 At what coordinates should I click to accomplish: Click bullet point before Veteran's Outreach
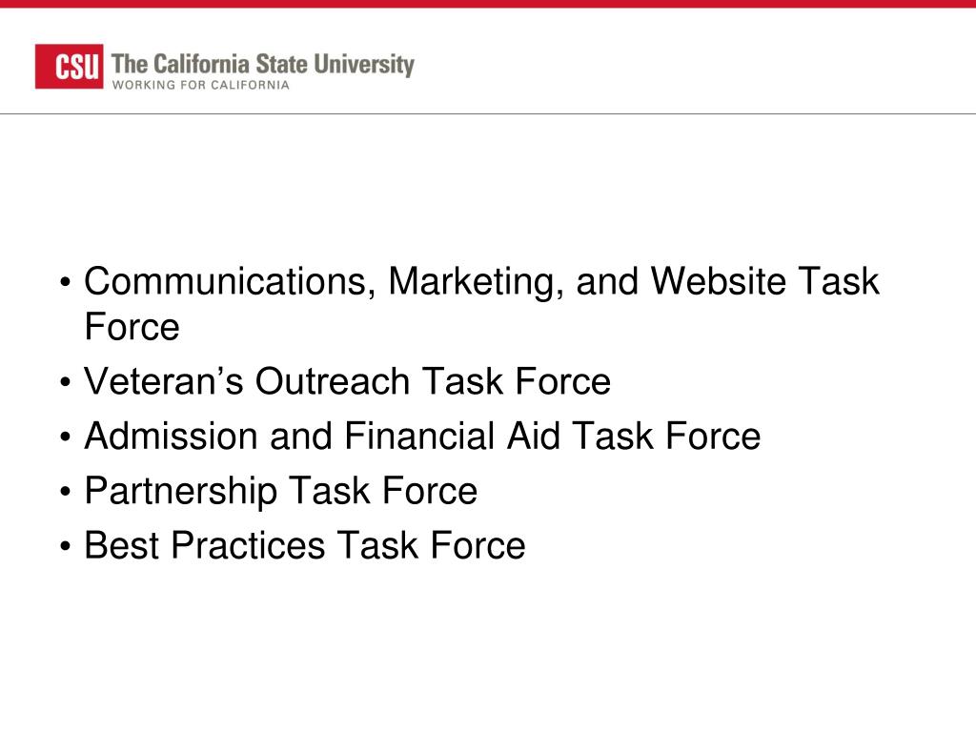66,382
